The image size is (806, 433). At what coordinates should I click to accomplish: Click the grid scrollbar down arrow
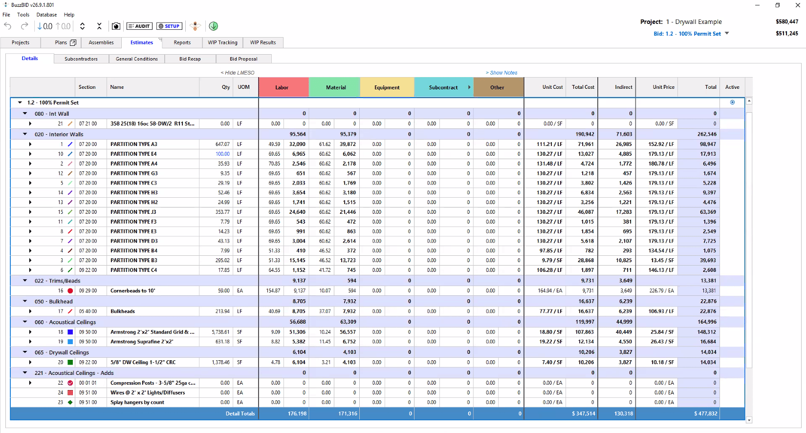[749, 420]
